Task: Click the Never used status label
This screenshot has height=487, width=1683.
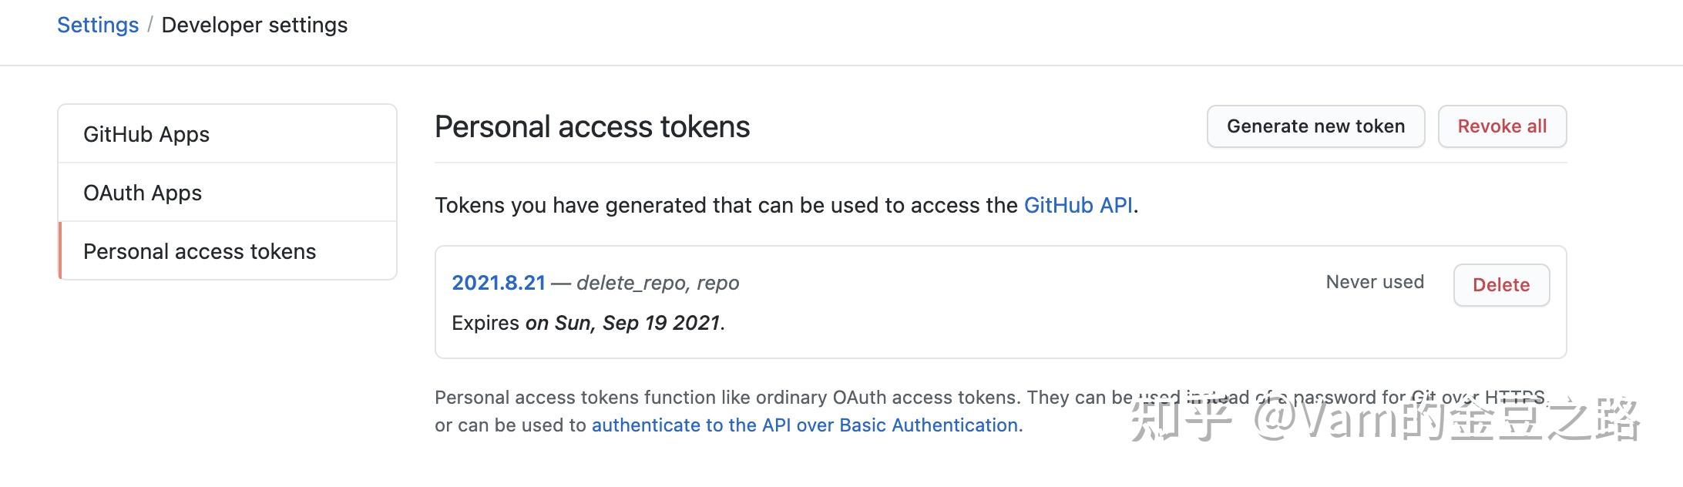Action: point(1374,282)
